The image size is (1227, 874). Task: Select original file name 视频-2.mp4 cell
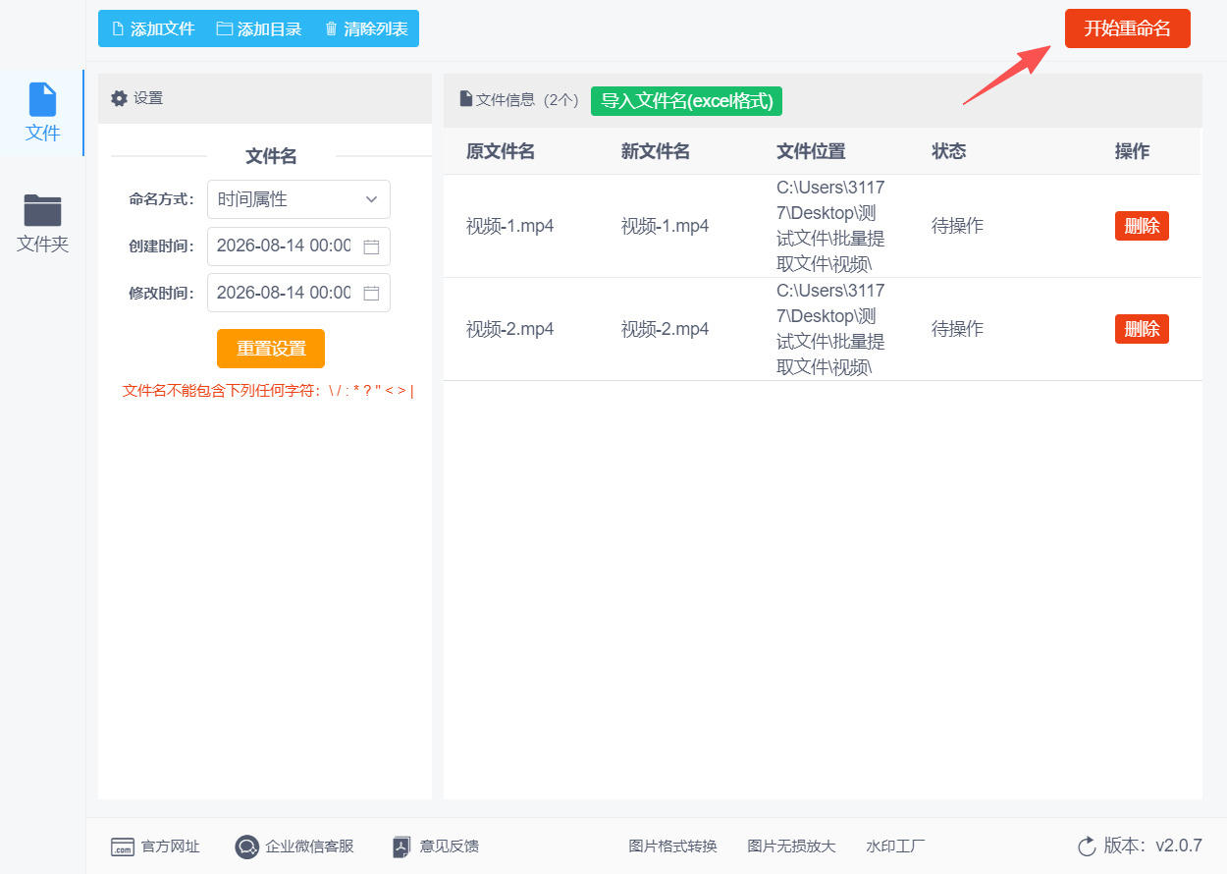pyautogui.click(x=510, y=329)
